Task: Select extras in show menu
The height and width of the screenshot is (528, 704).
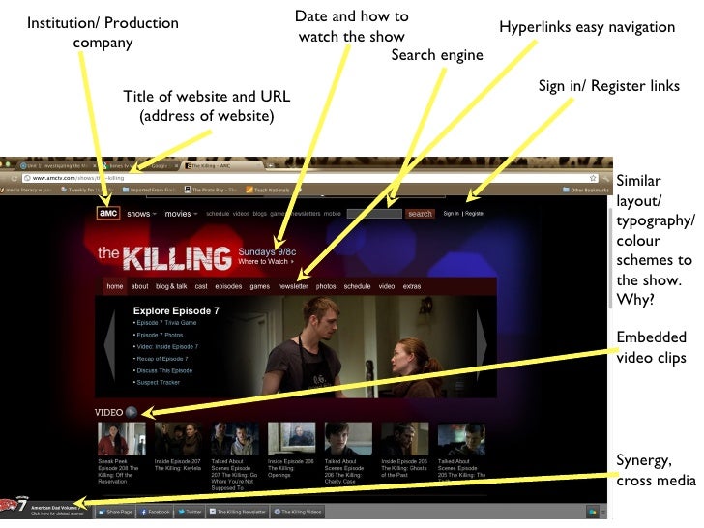Action: tap(412, 286)
